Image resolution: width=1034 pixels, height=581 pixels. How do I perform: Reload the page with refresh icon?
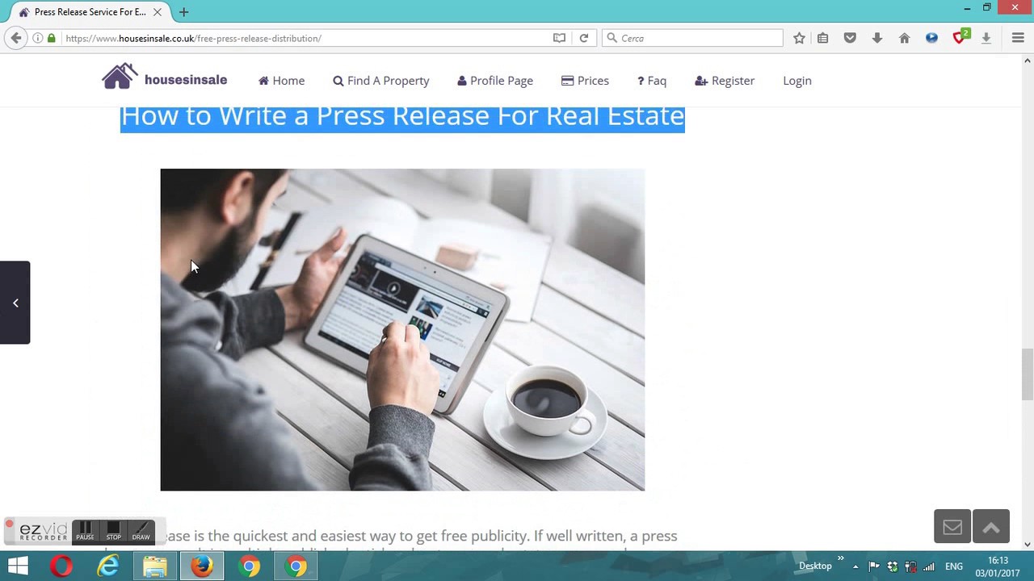pyautogui.click(x=584, y=38)
